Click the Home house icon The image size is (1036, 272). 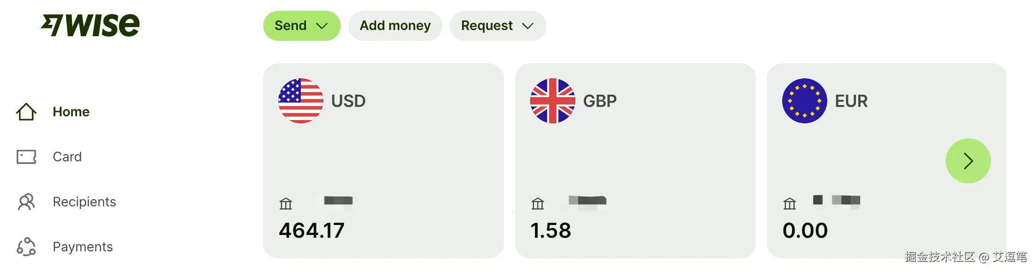tap(26, 112)
